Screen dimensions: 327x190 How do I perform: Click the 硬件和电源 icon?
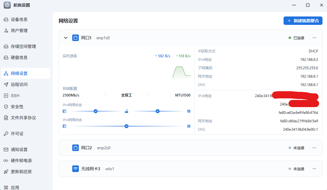(6, 161)
